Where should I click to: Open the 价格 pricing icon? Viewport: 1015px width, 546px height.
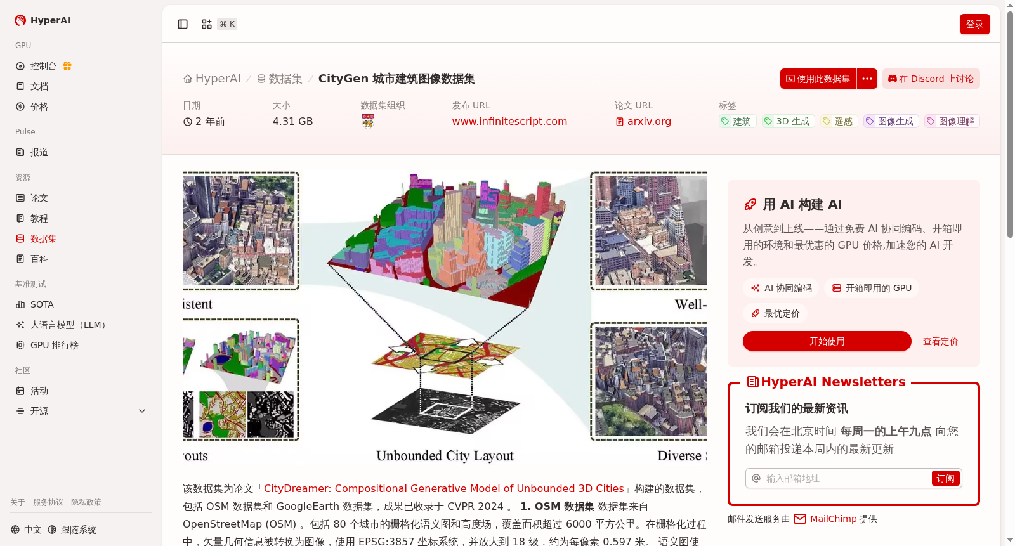tap(20, 107)
